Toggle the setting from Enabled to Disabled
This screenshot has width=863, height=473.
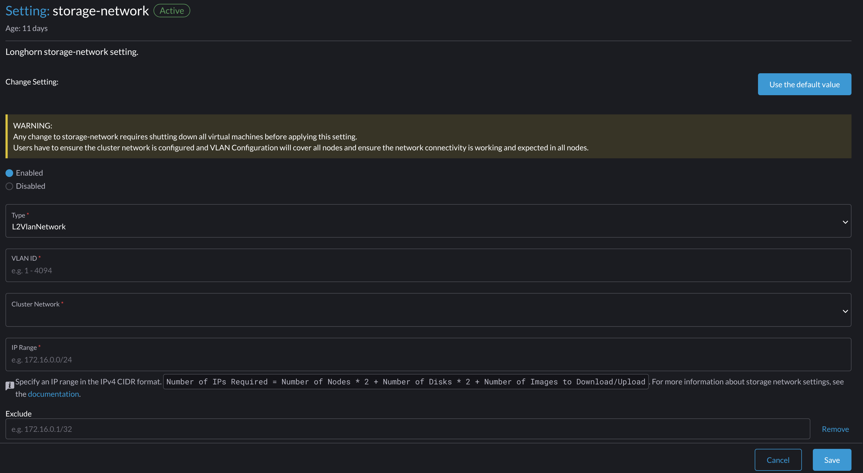tap(9, 186)
